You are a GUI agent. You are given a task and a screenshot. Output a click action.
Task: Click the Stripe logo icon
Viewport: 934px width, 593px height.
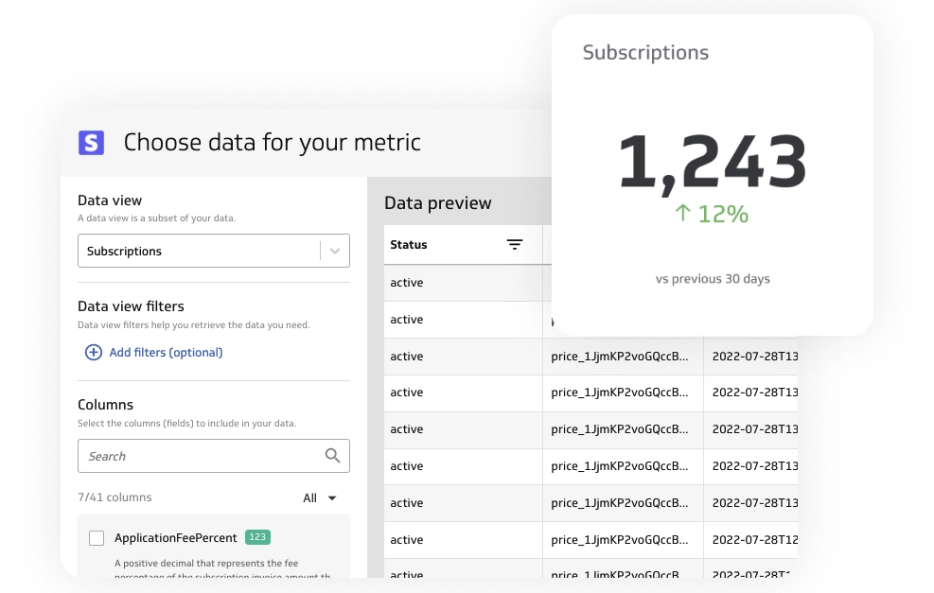click(92, 142)
